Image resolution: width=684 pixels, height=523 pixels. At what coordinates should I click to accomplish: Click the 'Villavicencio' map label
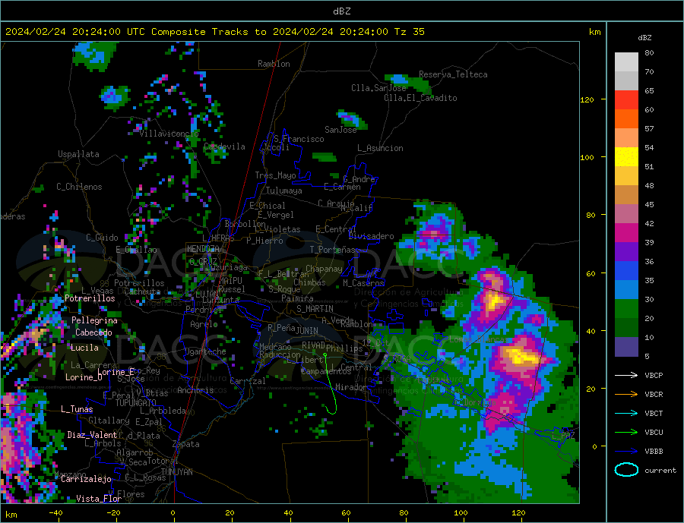(x=169, y=134)
